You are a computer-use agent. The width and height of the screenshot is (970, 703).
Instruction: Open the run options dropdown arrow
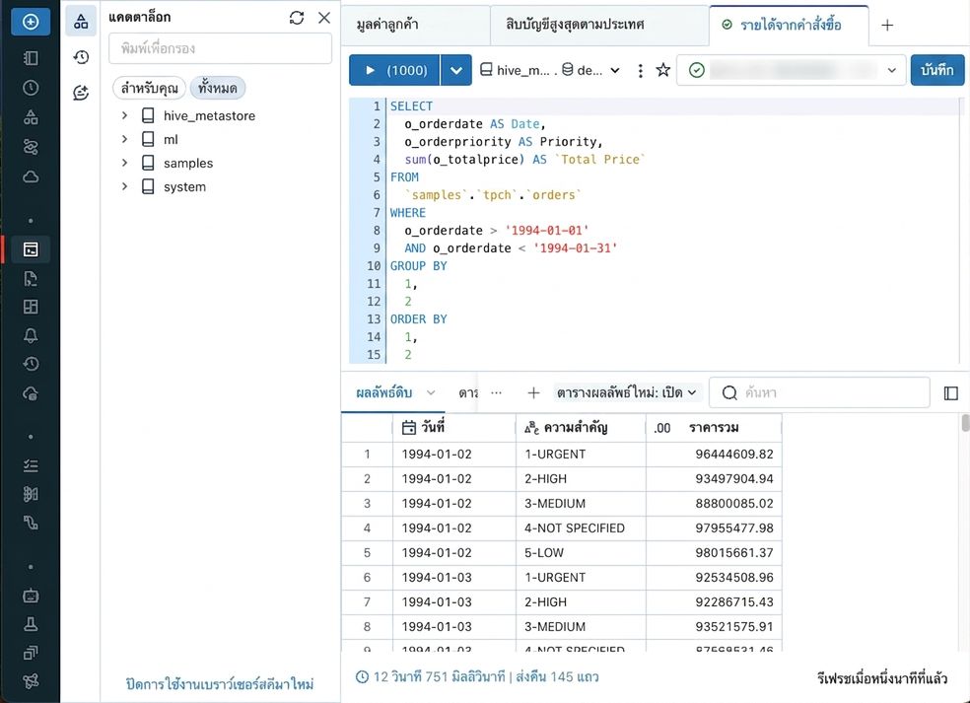click(456, 70)
